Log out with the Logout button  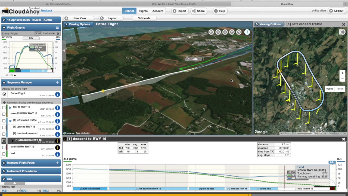coord(336,11)
